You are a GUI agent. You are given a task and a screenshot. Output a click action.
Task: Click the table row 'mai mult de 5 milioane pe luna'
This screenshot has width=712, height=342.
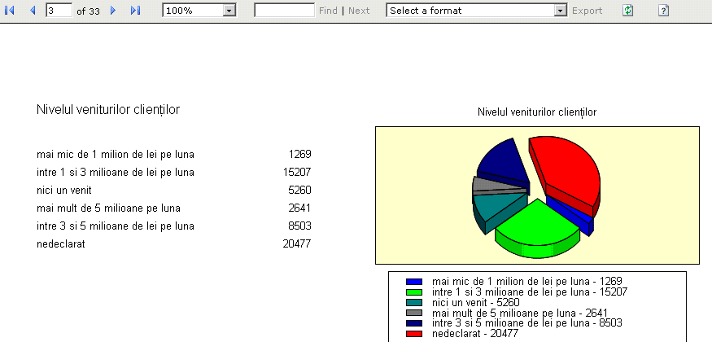tap(174, 208)
